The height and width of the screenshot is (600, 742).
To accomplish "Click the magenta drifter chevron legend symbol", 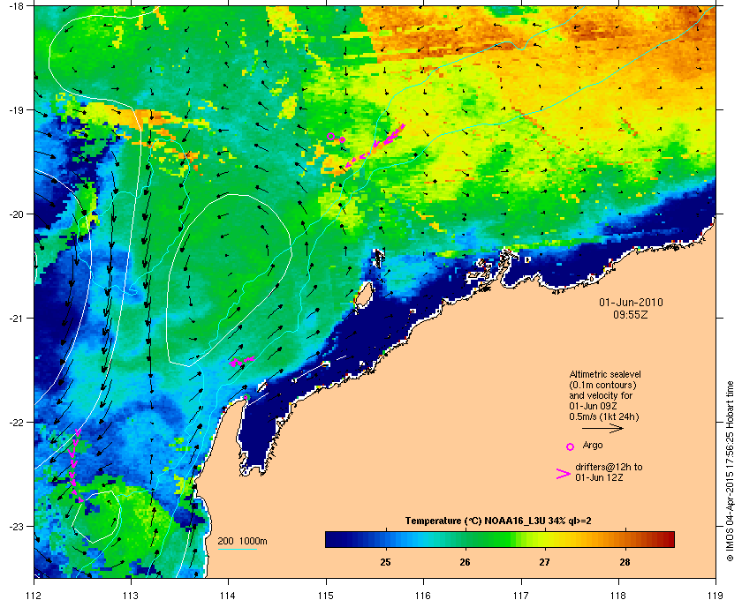I will coord(564,474).
